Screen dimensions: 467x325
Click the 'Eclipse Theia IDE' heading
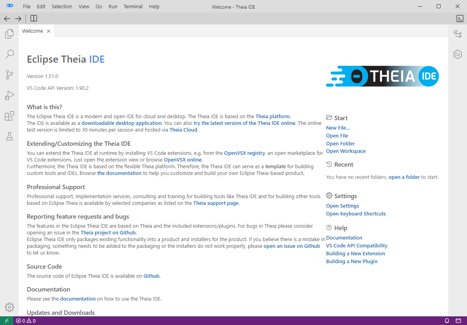pyautogui.click(x=65, y=59)
